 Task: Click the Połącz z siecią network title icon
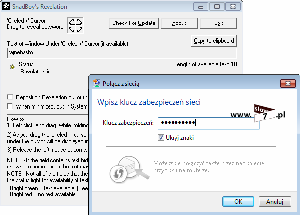pyautogui.click(x=97, y=84)
